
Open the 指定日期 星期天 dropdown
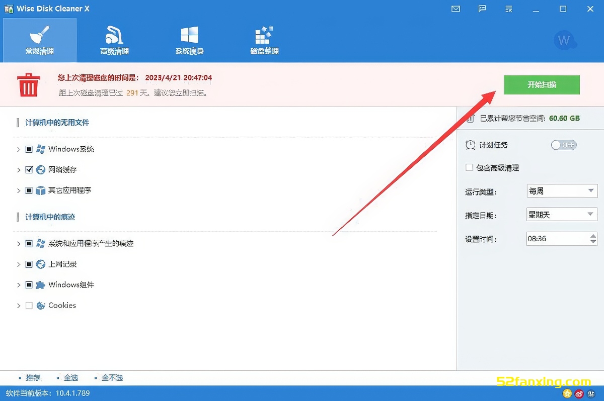562,215
